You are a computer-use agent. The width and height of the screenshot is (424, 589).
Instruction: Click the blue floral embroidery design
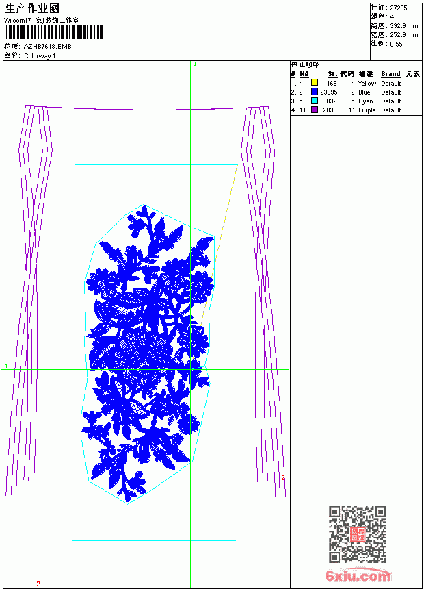point(148,353)
